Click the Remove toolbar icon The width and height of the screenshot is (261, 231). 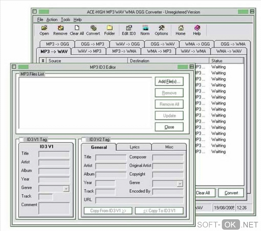click(x=60, y=30)
